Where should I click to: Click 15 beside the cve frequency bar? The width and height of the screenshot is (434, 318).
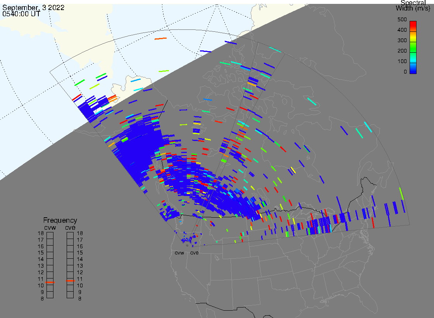click(80, 253)
